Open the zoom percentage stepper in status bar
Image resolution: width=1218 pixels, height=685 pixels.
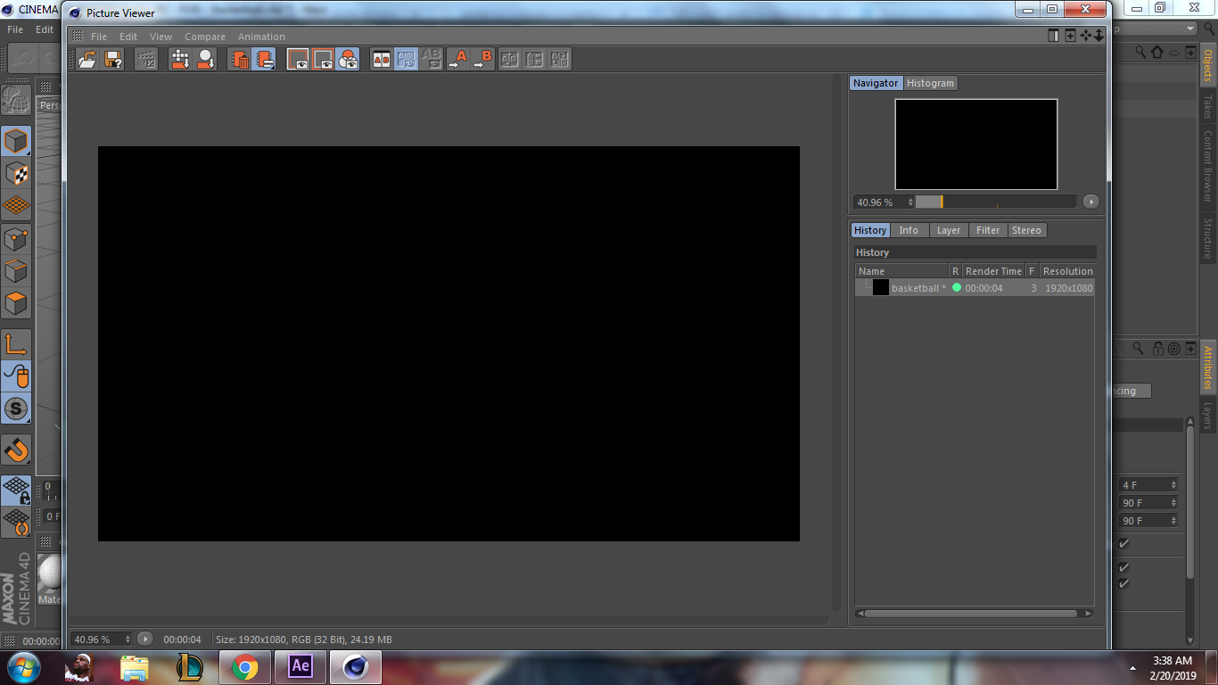point(126,639)
